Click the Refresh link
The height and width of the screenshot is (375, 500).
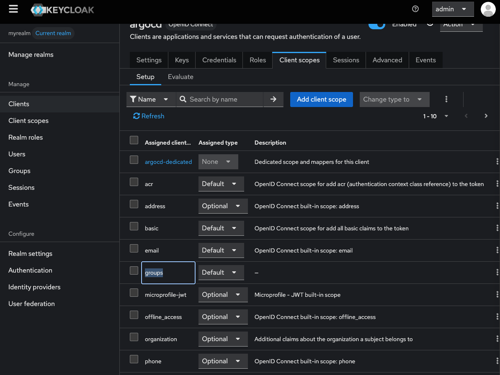click(149, 116)
